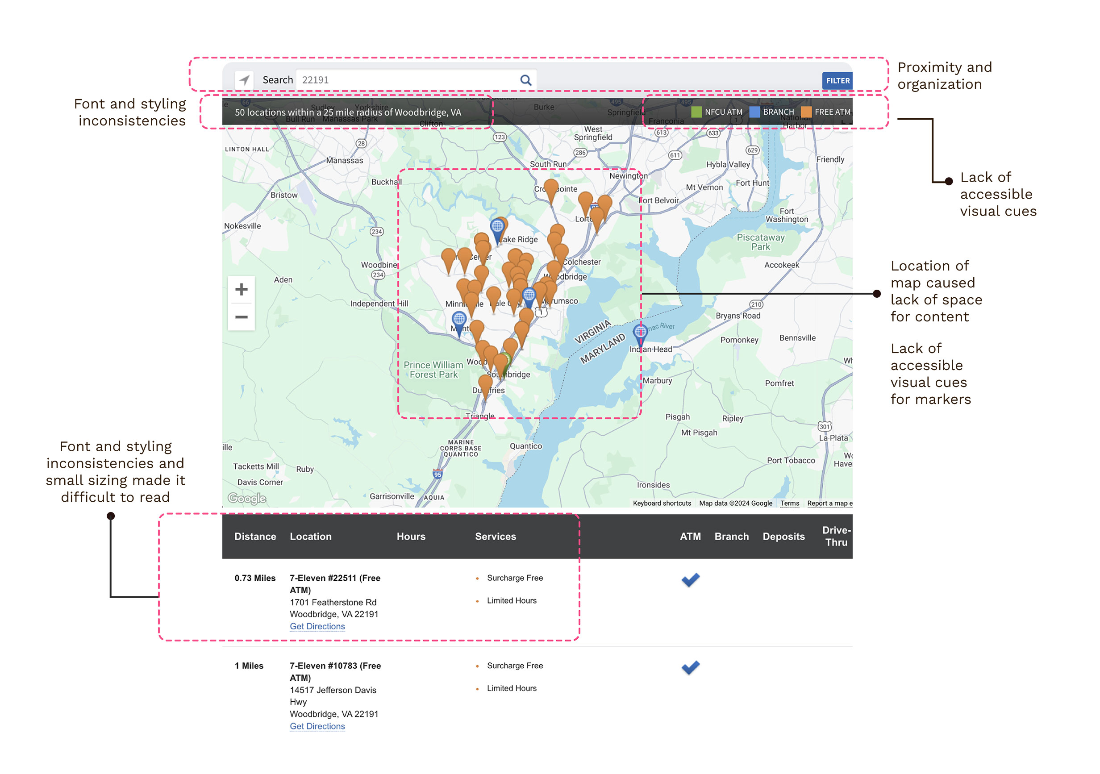The width and height of the screenshot is (1100, 774).
Task: Click the Quantico label on the map
Action: pyautogui.click(x=525, y=446)
